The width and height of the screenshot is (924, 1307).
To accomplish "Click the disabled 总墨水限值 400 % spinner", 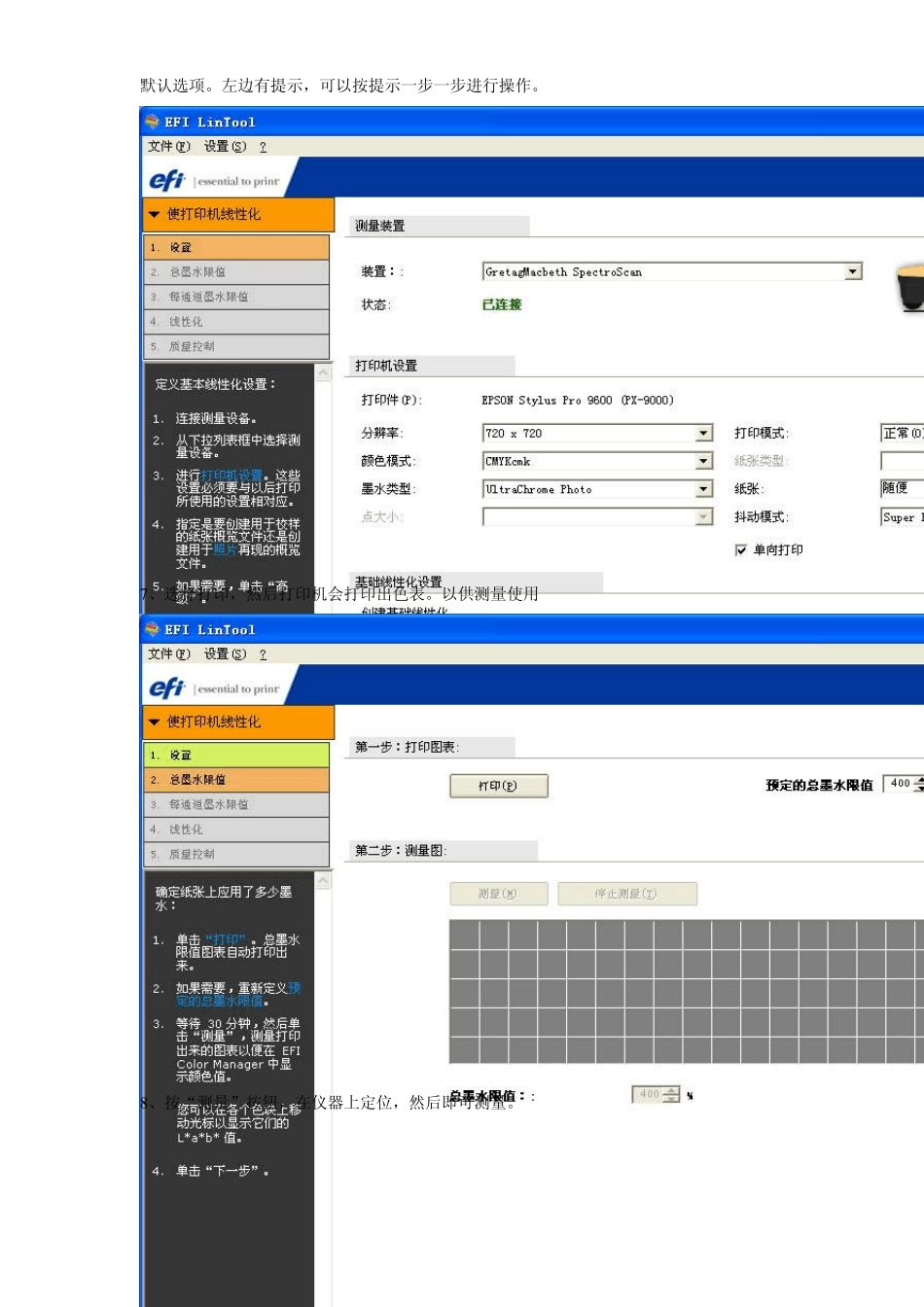I will [x=657, y=1095].
